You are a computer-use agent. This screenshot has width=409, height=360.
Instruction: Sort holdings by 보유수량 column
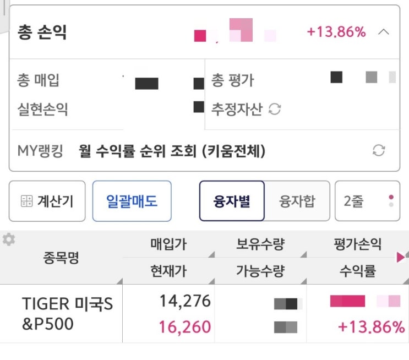pyautogui.click(x=260, y=244)
